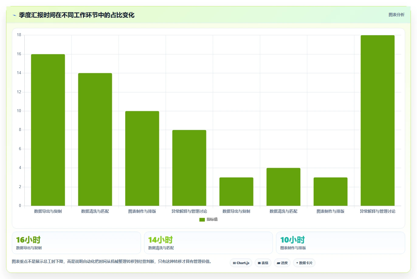Select the 4-value bar for 数据清洗与匹配
This screenshot has width=417, height=279.
point(284,187)
